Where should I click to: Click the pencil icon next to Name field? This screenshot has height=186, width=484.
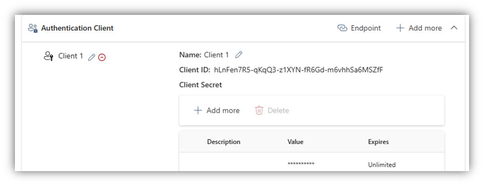[238, 55]
